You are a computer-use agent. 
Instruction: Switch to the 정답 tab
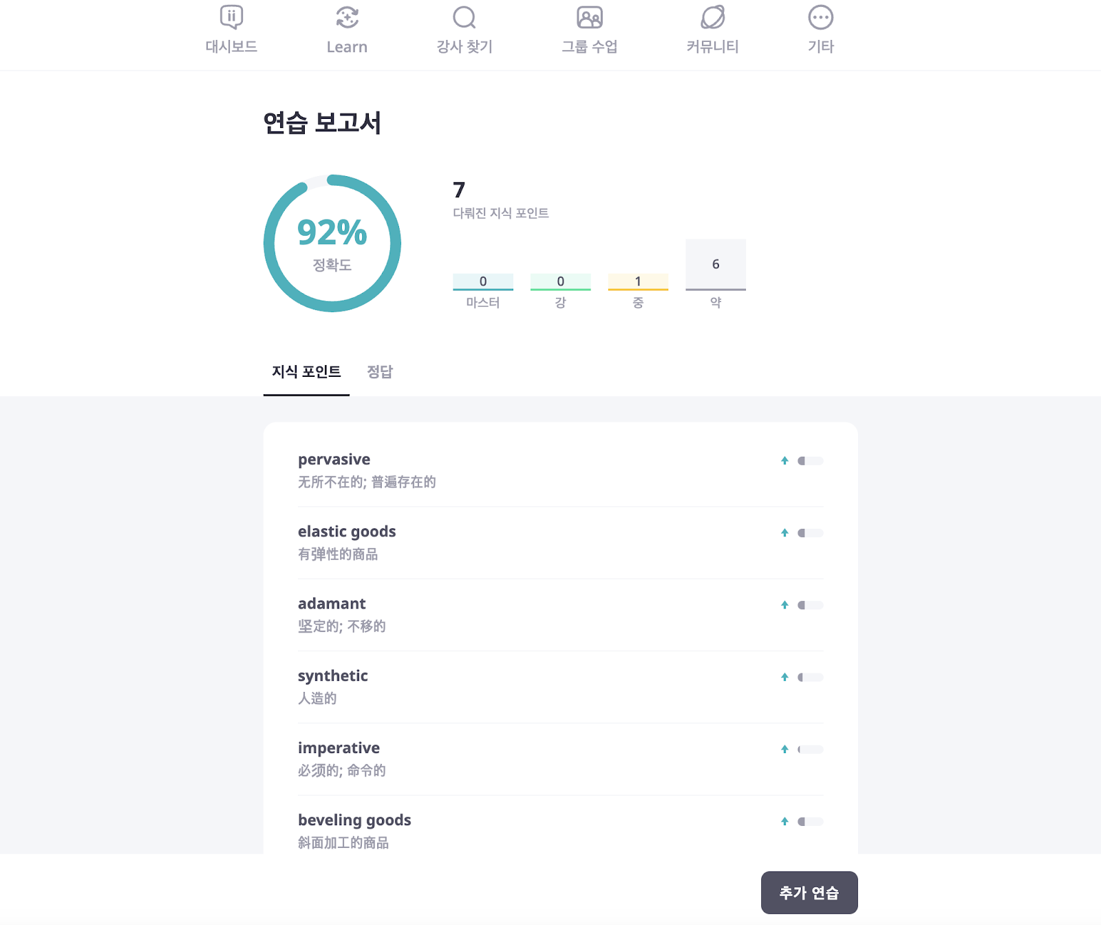tap(380, 372)
